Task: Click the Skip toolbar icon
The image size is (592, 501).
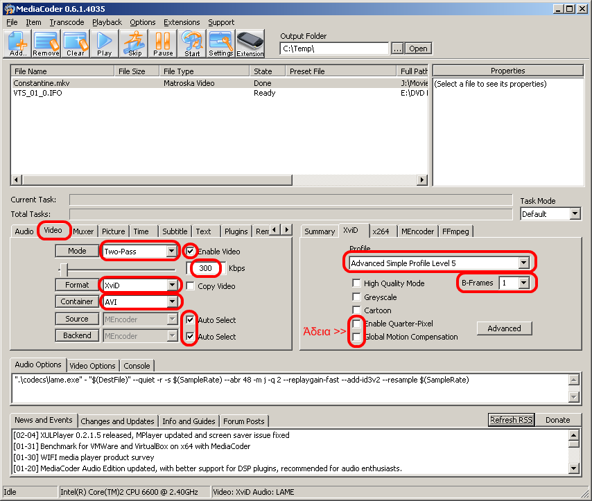Action: (x=134, y=44)
